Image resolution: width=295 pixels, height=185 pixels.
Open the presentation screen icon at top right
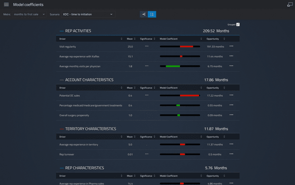(x=290, y=4)
